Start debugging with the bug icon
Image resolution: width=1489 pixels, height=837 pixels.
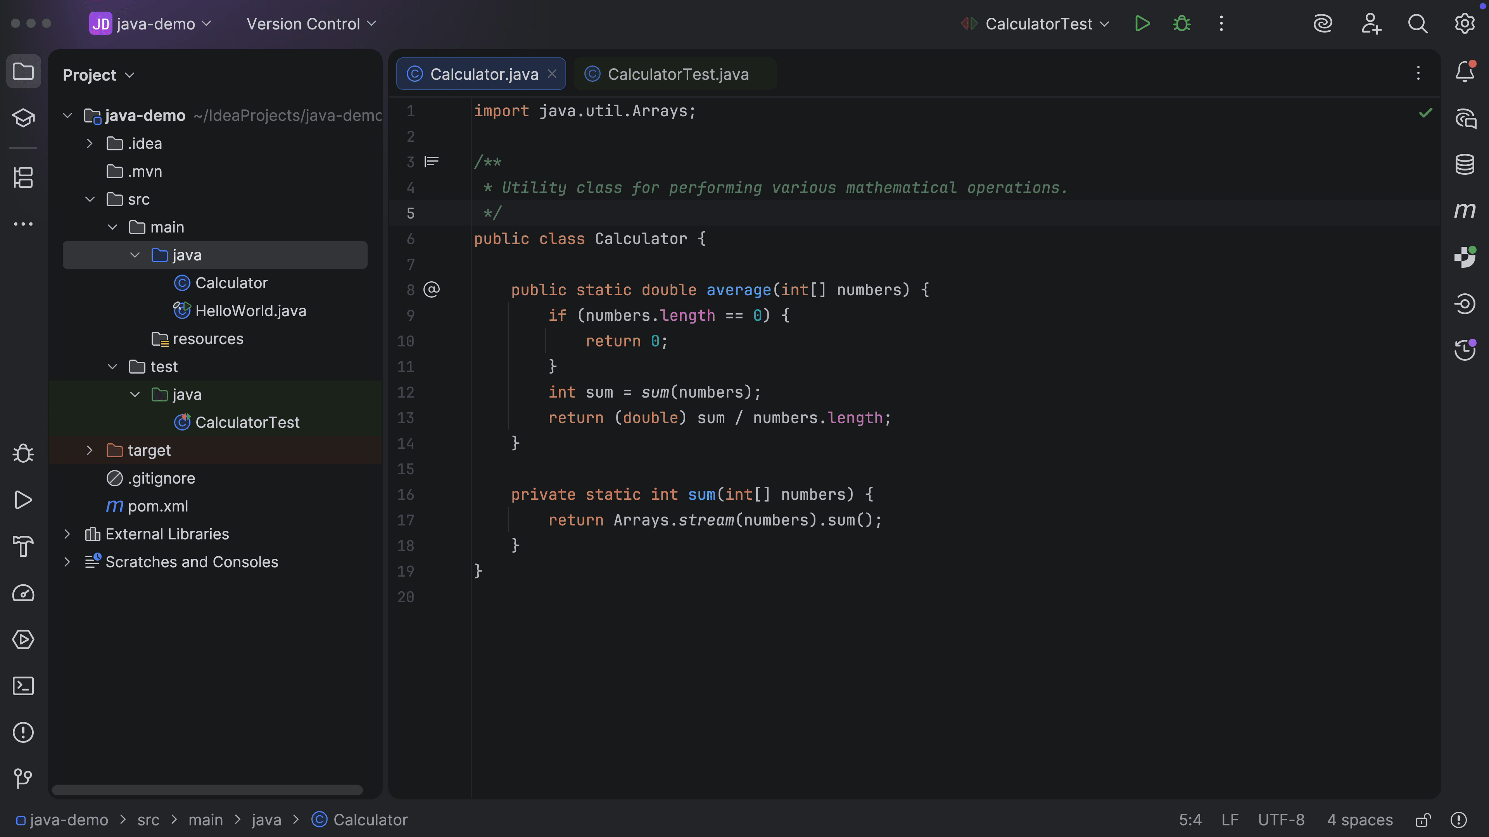pyautogui.click(x=1182, y=24)
